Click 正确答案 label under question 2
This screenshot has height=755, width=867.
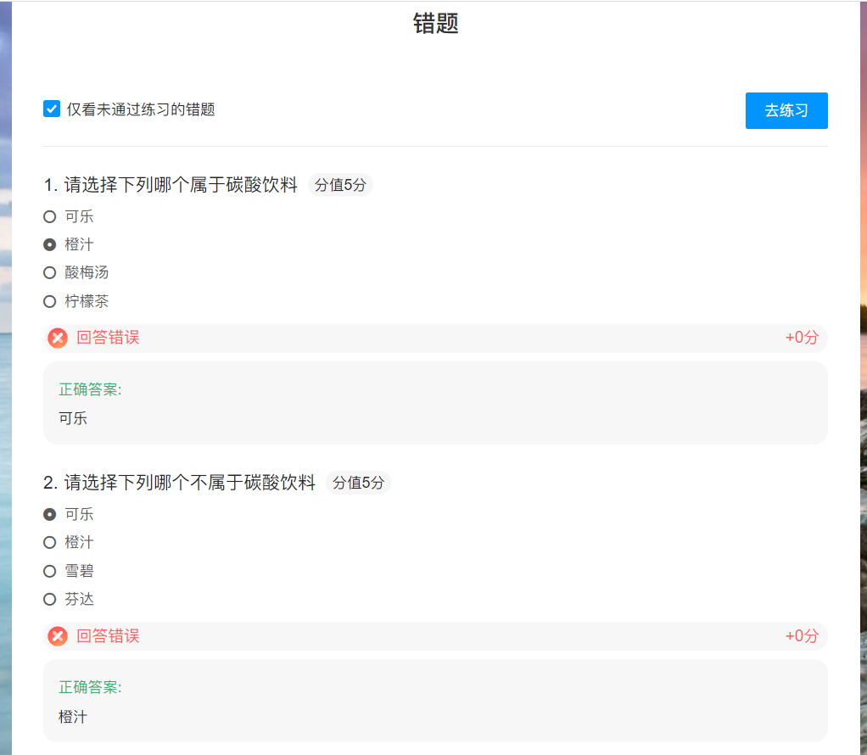(x=90, y=687)
